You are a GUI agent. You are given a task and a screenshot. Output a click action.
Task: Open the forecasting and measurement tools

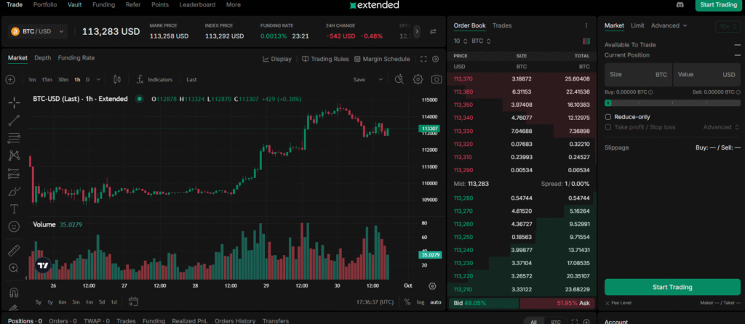click(x=15, y=174)
